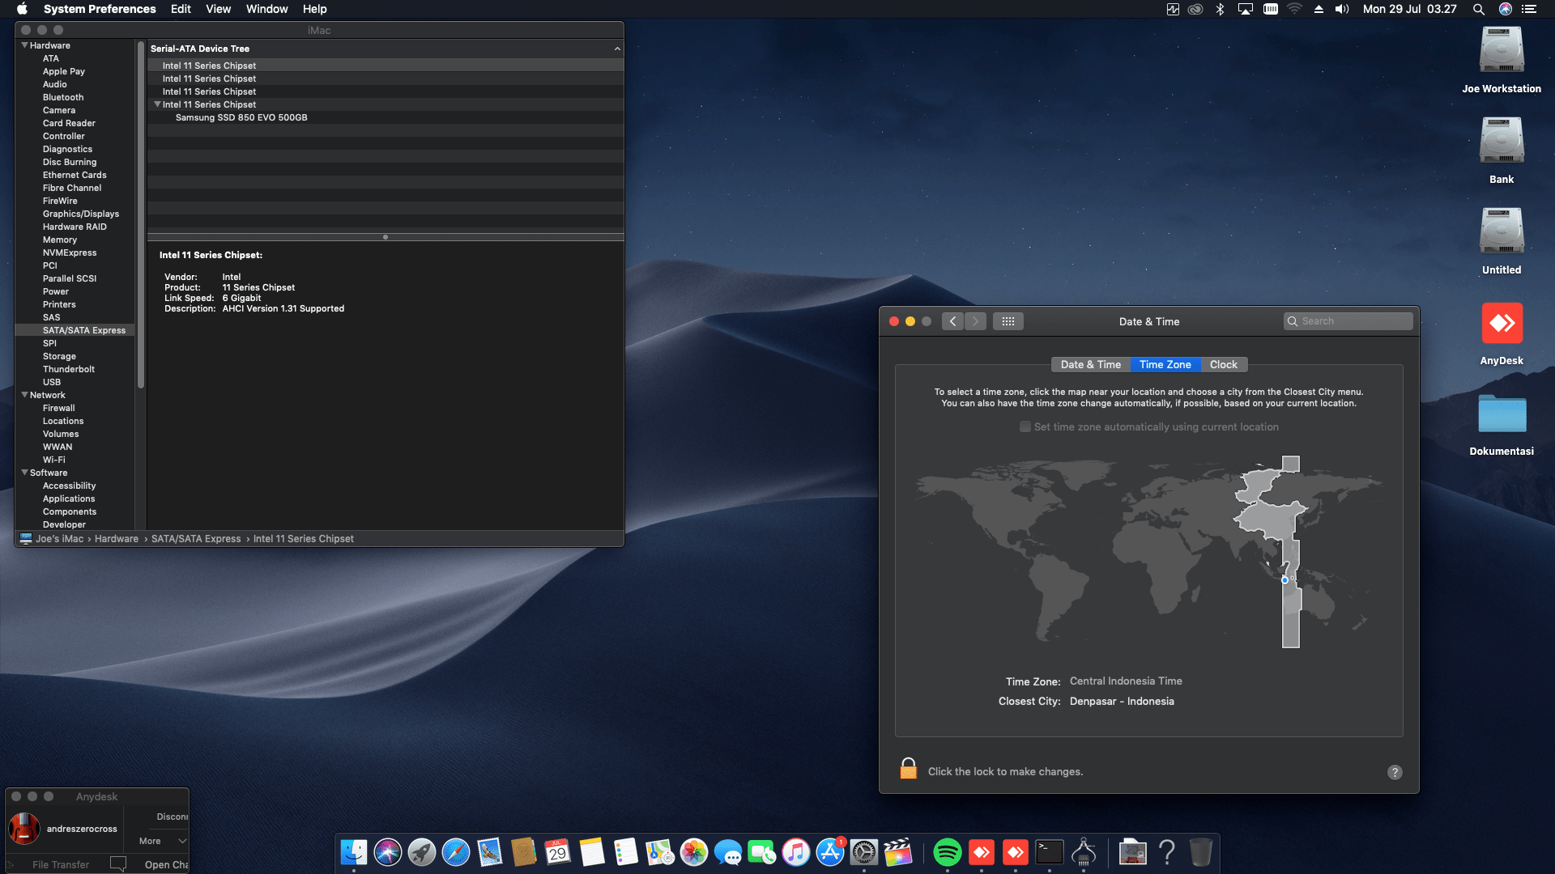Open Launchpad rocket icon in Dock
1555x874 pixels.
point(422,852)
